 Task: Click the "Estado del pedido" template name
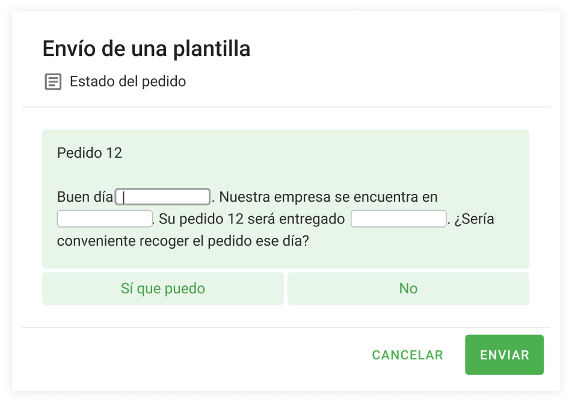click(x=128, y=82)
